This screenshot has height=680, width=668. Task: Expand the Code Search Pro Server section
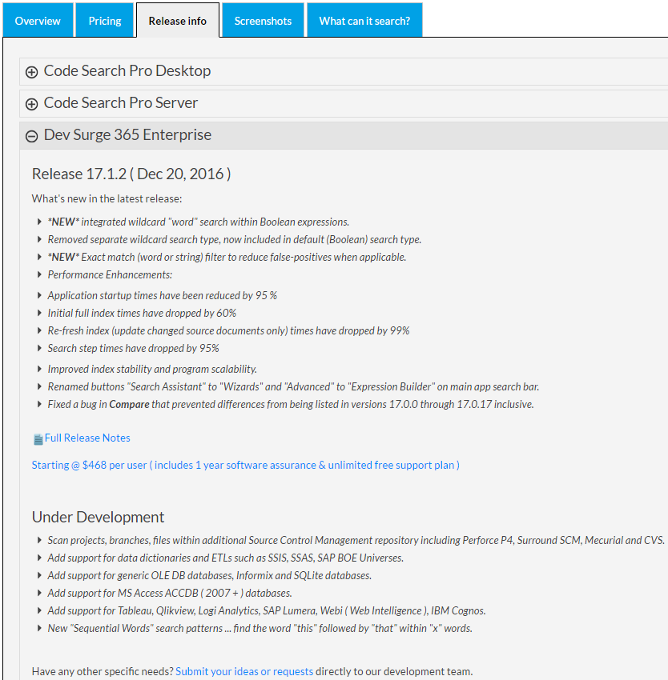(344, 103)
